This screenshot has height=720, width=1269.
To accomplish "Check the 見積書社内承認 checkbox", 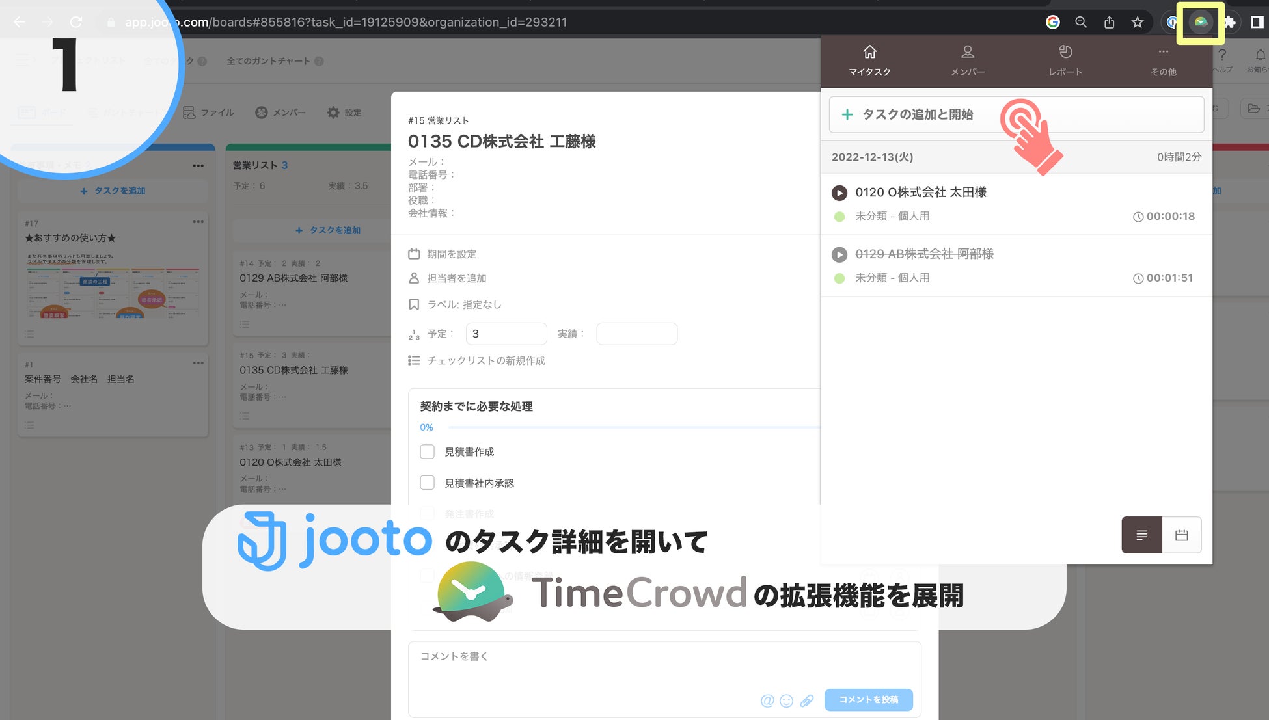I will [427, 483].
